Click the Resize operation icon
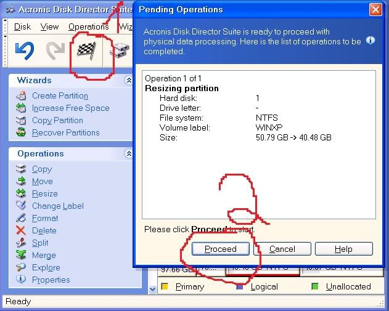This screenshot has height=311, width=389. [21, 193]
